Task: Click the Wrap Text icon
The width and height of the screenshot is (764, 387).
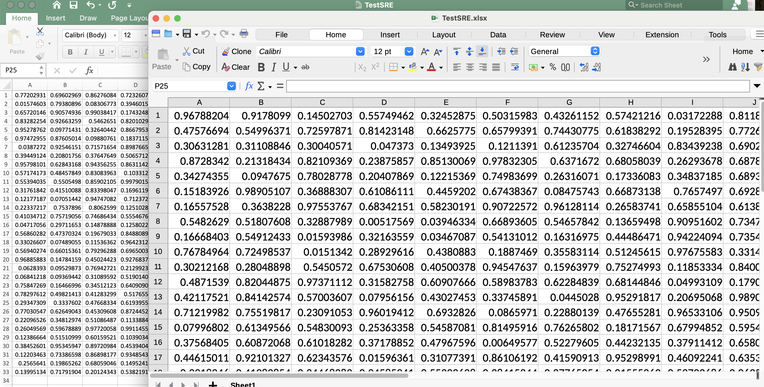Action: (x=515, y=67)
